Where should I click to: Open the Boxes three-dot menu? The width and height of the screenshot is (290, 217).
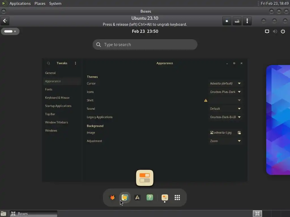point(247,21)
